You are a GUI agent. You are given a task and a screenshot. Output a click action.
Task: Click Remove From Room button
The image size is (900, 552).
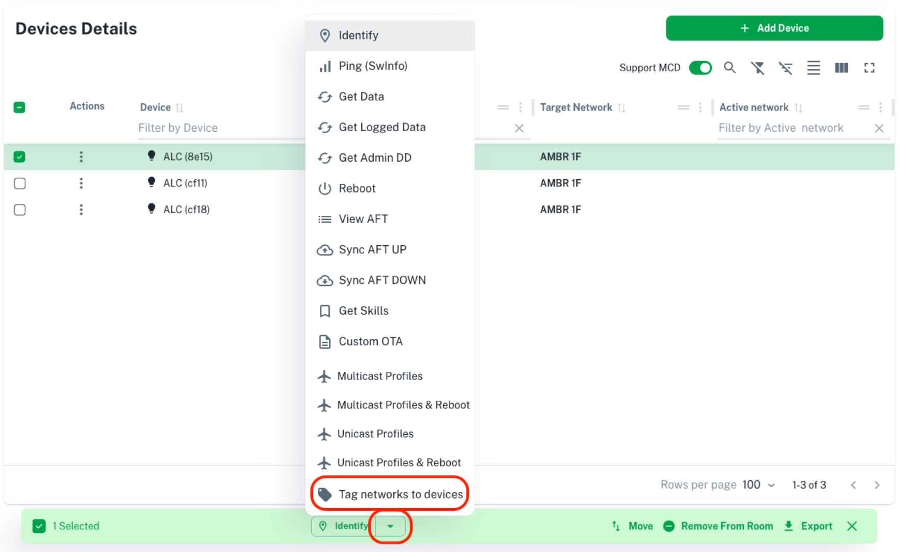pos(719,526)
